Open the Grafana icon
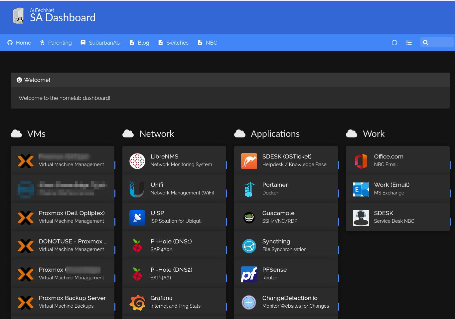This screenshot has width=455, height=319. point(137,303)
